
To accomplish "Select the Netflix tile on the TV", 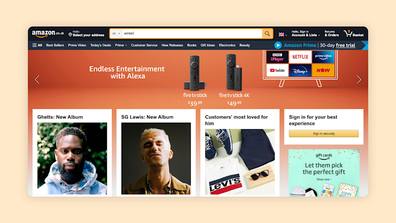I will pyautogui.click(x=300, y=57).
